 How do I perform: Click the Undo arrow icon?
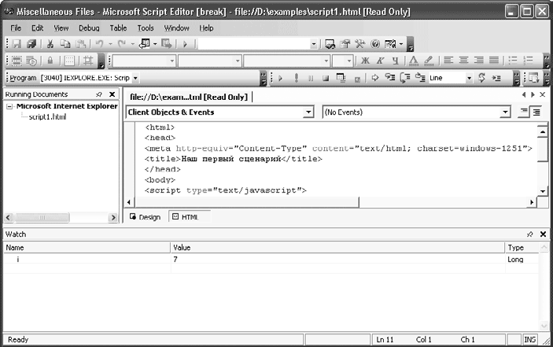100,45
